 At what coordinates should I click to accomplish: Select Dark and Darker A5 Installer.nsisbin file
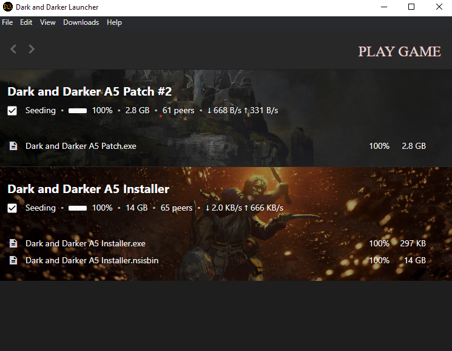click(x=92, y=260)
